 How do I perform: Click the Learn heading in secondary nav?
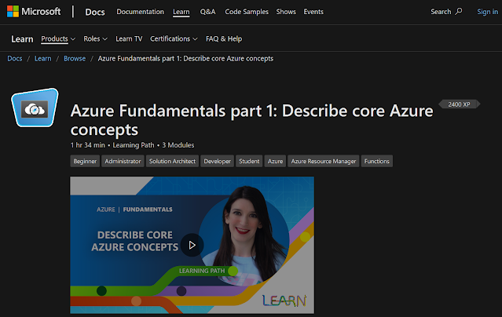22,39
